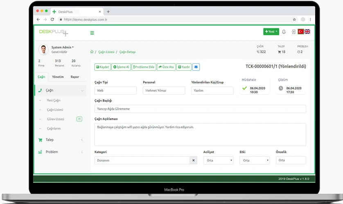Image resolution: width=343 pixels, height=204 pixels.
Task: Go to home via breadcrumb house icon
Action: coord(92,52)
